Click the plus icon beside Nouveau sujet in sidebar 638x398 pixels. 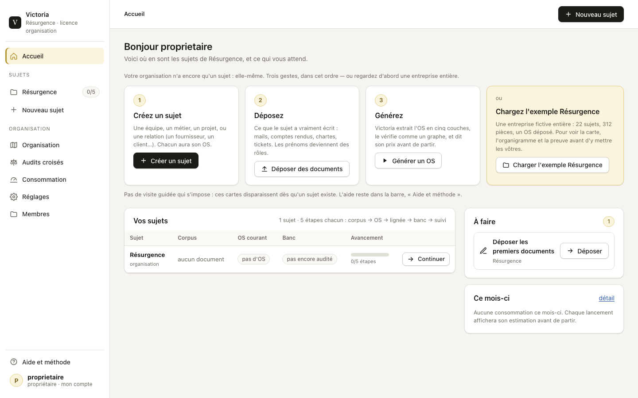pyautogui.click(x=14, y=110)
